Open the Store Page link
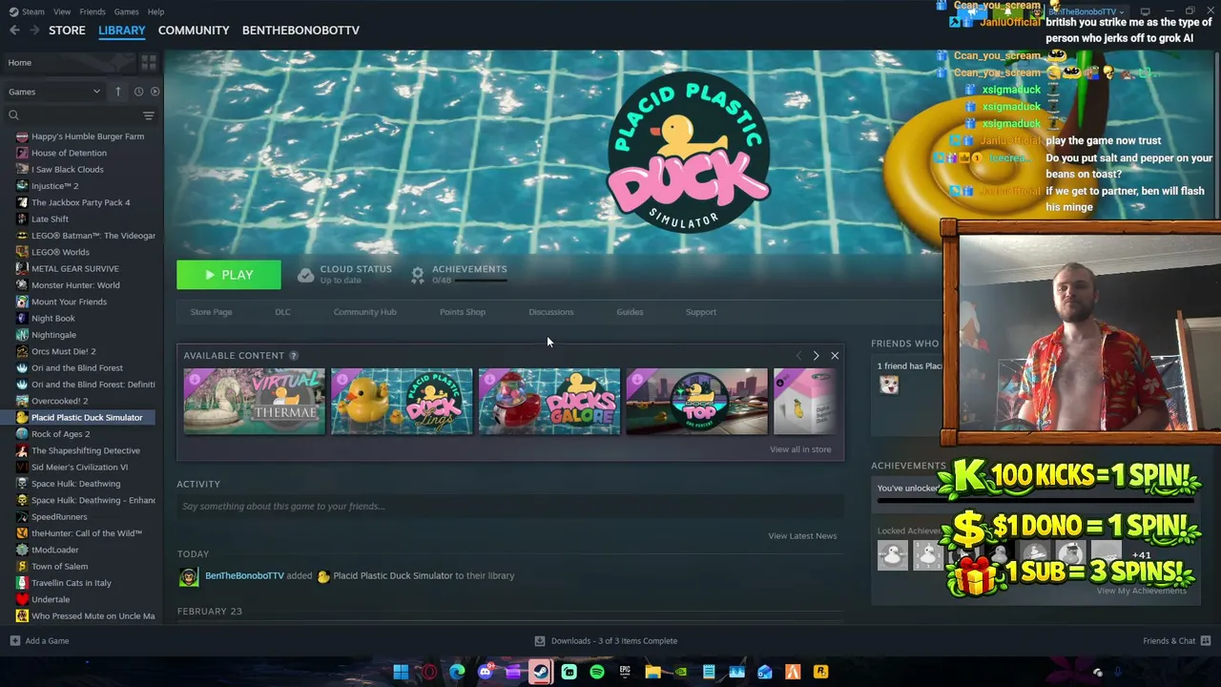The width and height of the screenshot is (1221, 687). [x=211, y=312]
